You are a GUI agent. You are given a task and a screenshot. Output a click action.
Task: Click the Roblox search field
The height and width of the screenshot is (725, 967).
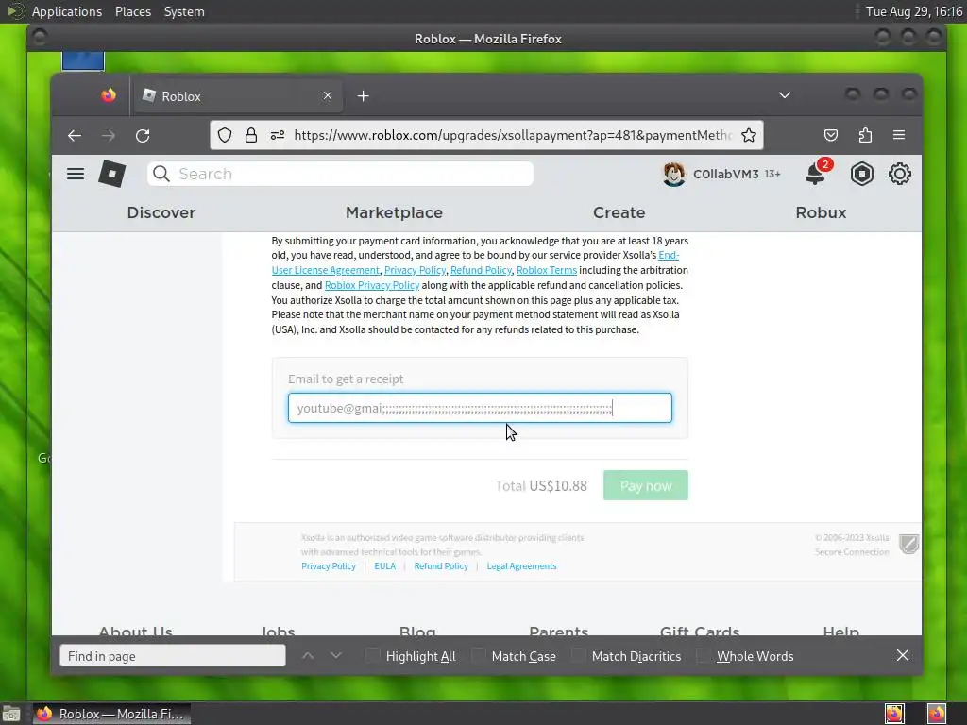(x=340, y=174)
